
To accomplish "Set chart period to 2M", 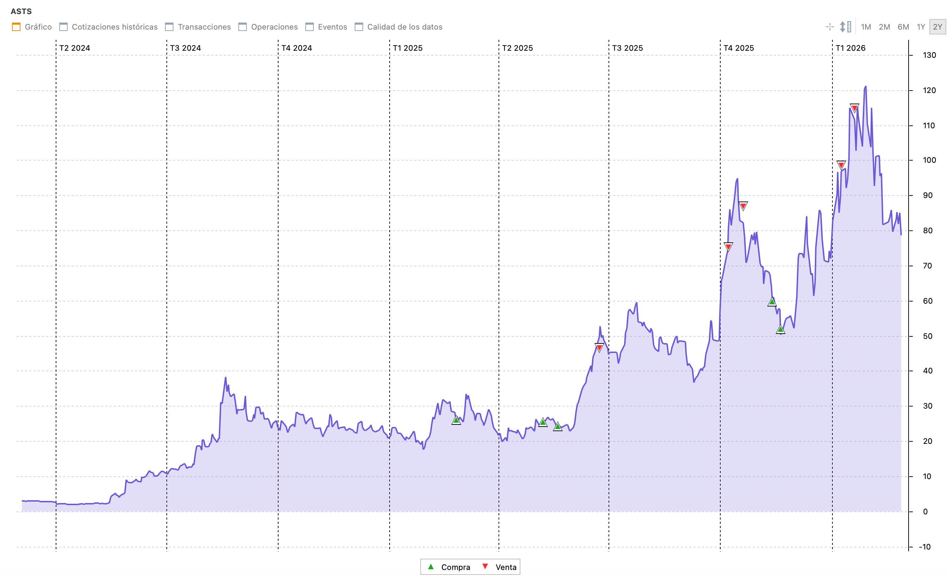I will pyautogui.click(x=884, y=27).
